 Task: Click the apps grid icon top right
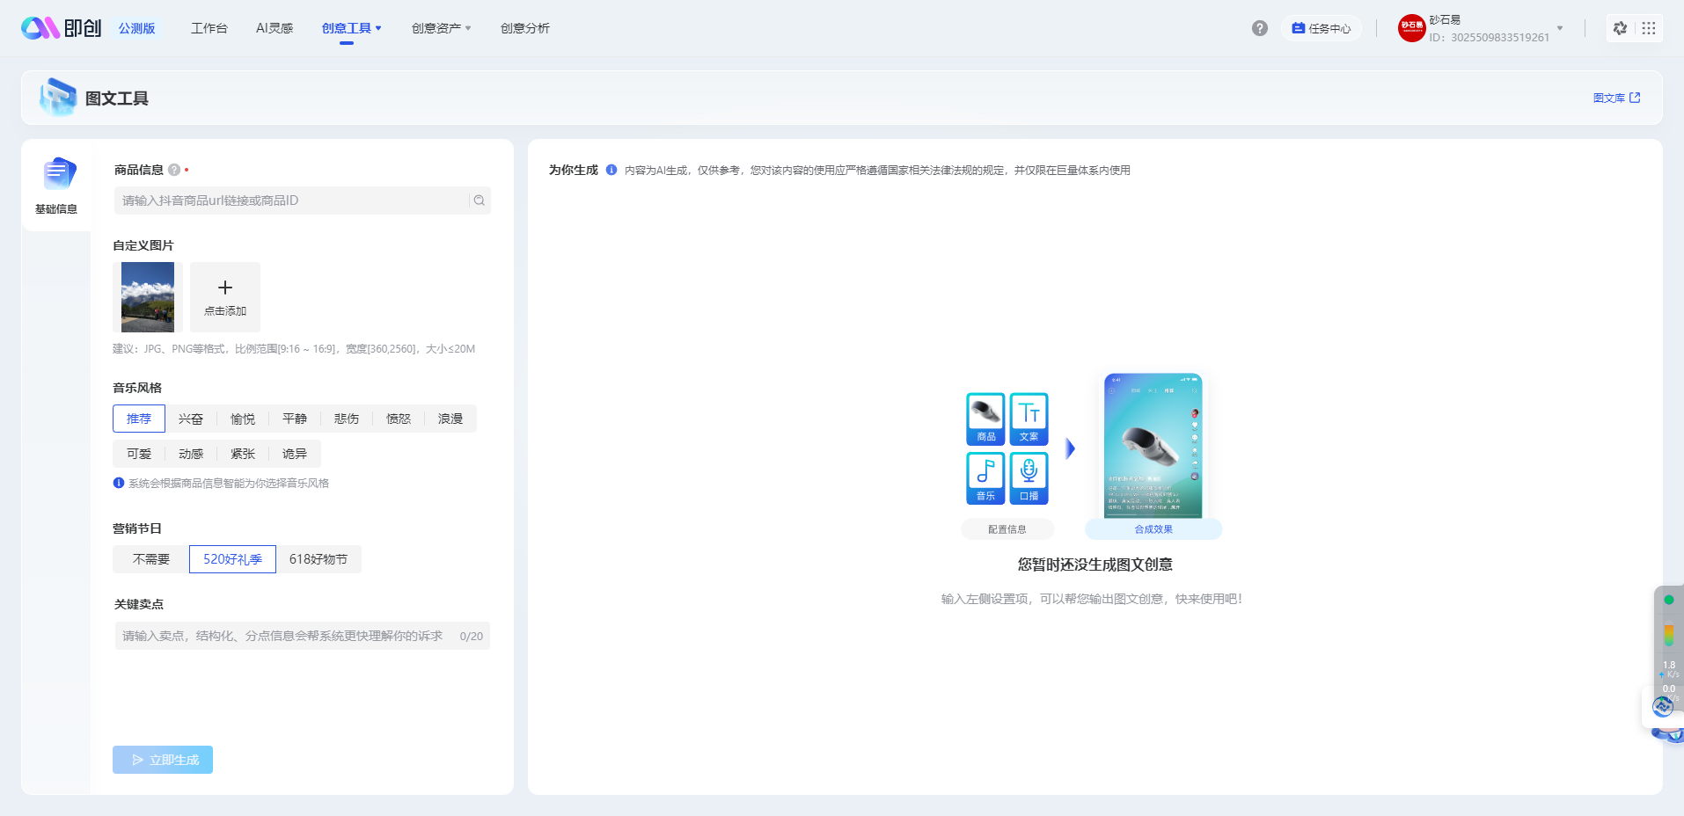coord(1650,27)
